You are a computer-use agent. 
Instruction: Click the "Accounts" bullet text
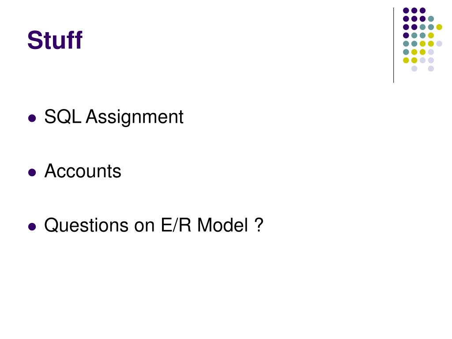(x=83, y=171)
